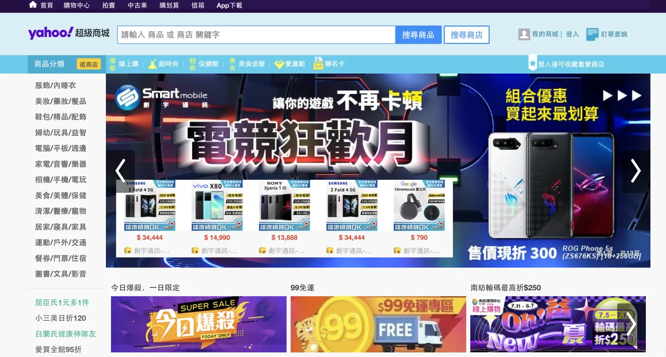This screenshot has height=357, width=666.
Task: Open the $99免運專區 banner
Action: (x=378, y=324)
